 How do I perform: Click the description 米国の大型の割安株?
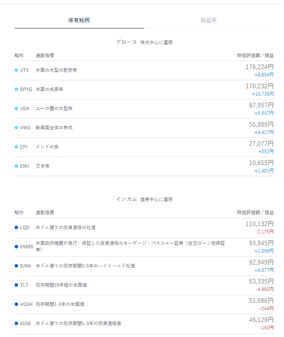point(56,70)
